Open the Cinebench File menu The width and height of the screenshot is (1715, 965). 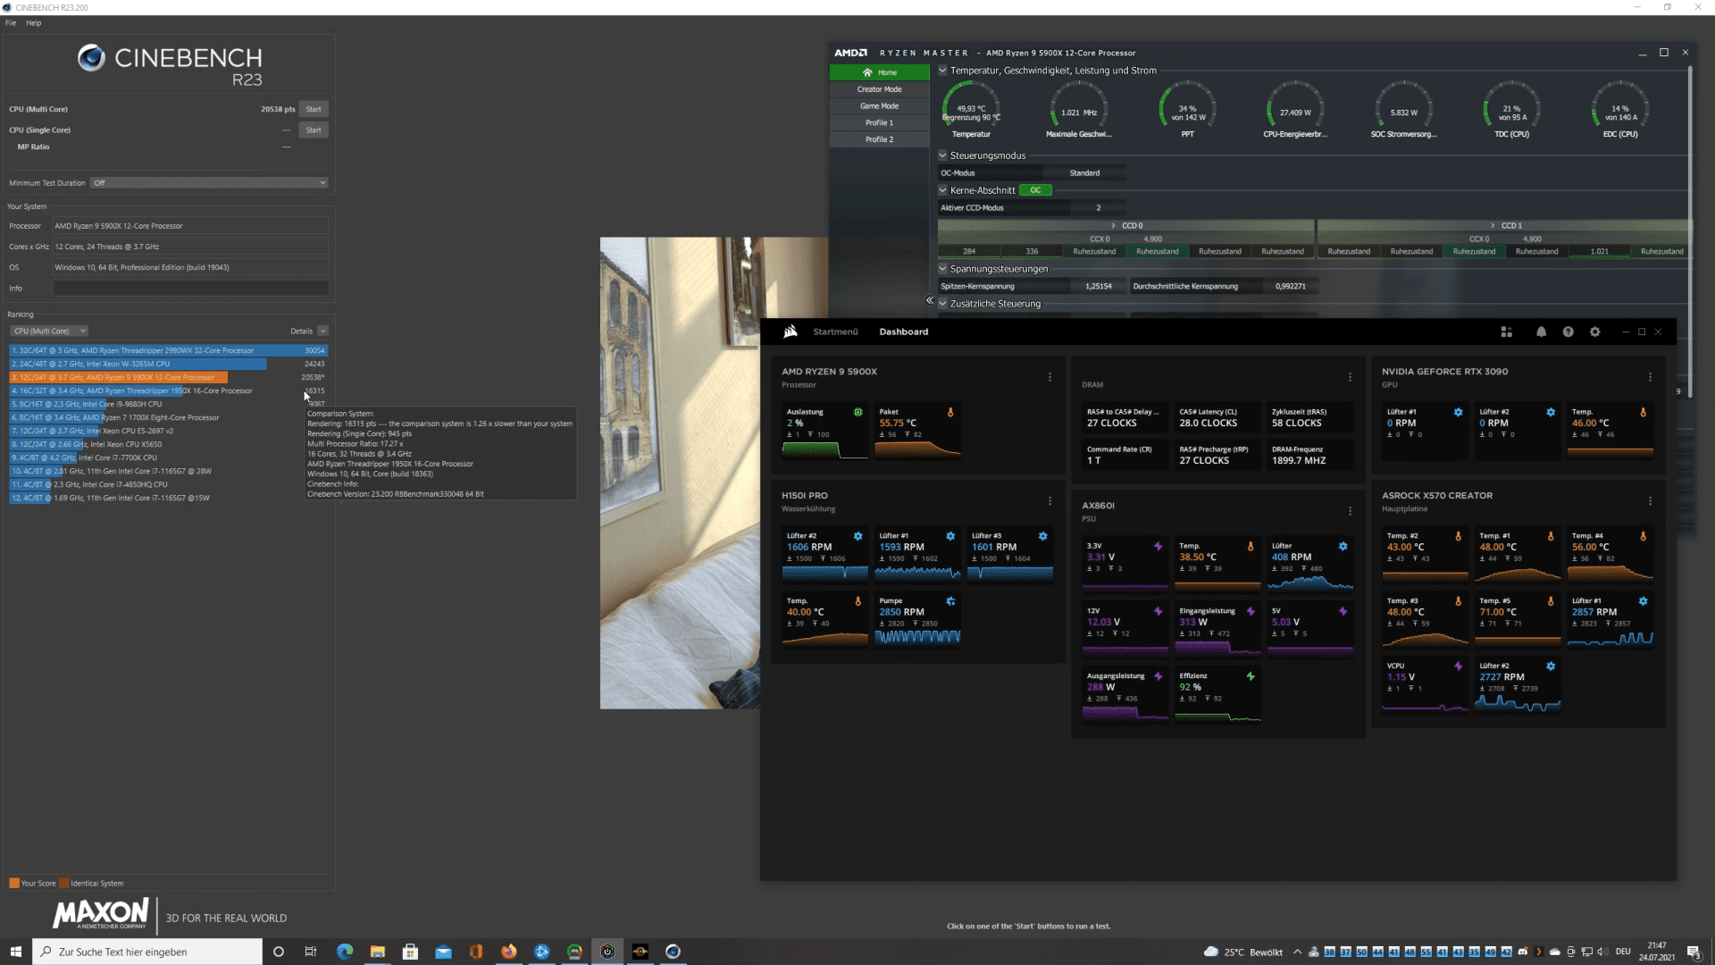pos(11,23)
